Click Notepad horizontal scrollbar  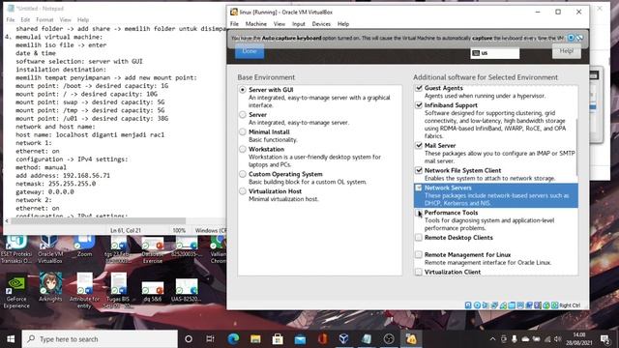(x=98, y=221)
